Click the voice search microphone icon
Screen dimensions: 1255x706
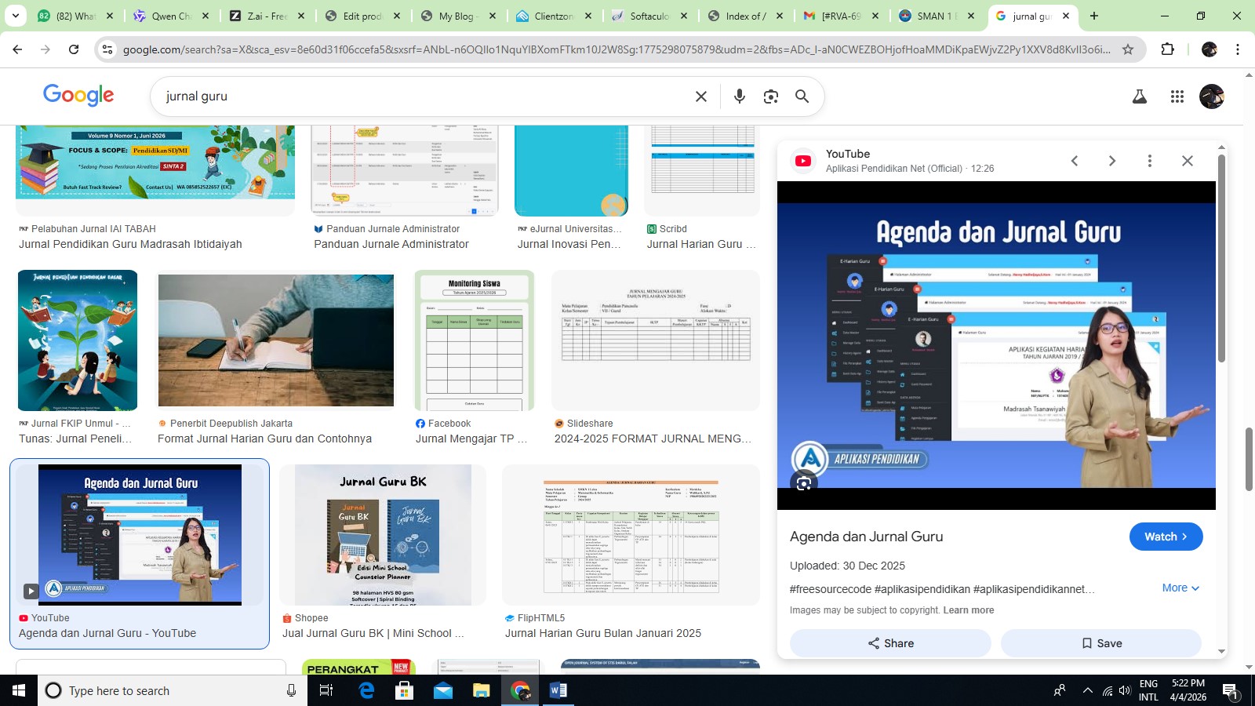click(739, 96)
